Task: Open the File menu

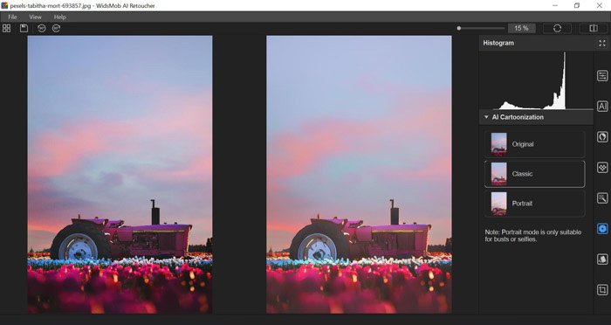Action: [12, 17]
